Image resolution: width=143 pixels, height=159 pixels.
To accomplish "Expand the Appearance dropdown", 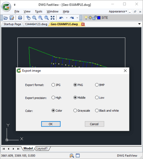I will coord(118,11).
